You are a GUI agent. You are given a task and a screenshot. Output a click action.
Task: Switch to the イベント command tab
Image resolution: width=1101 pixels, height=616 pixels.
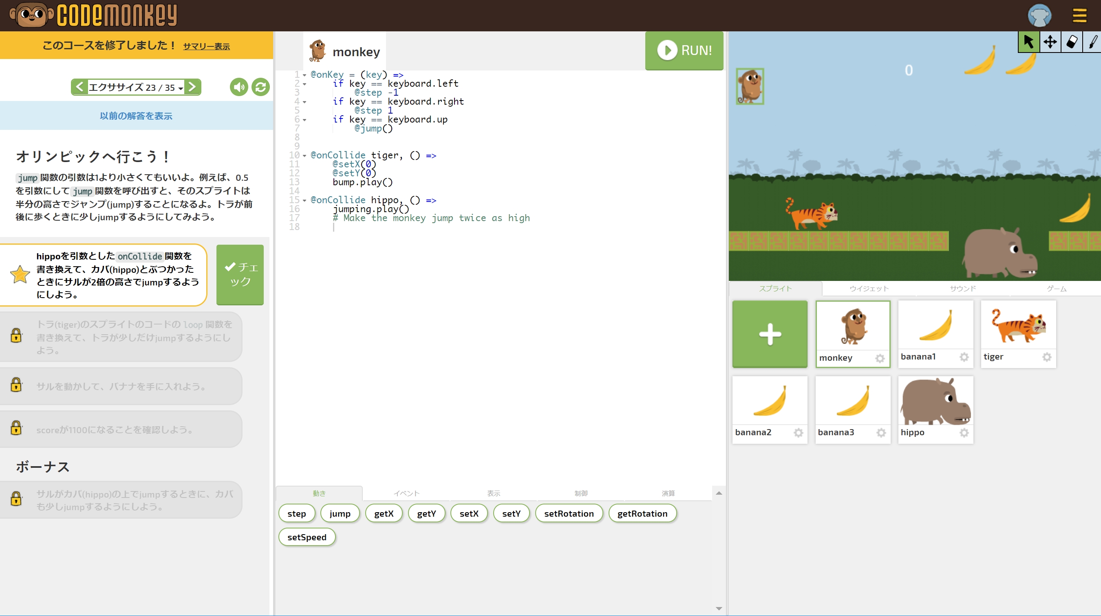tap(406, 493)
